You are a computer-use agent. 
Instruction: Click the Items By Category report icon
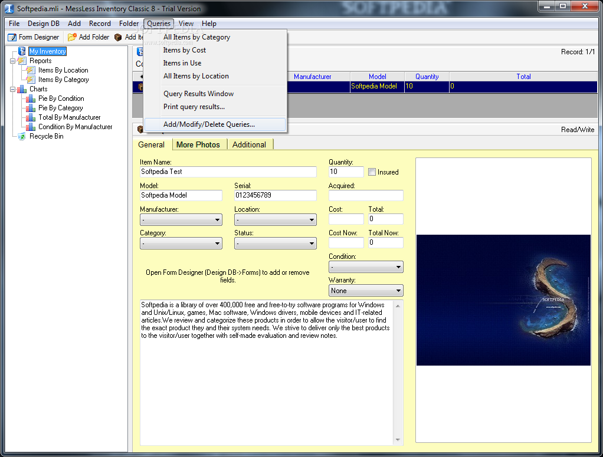click(31, 80)
